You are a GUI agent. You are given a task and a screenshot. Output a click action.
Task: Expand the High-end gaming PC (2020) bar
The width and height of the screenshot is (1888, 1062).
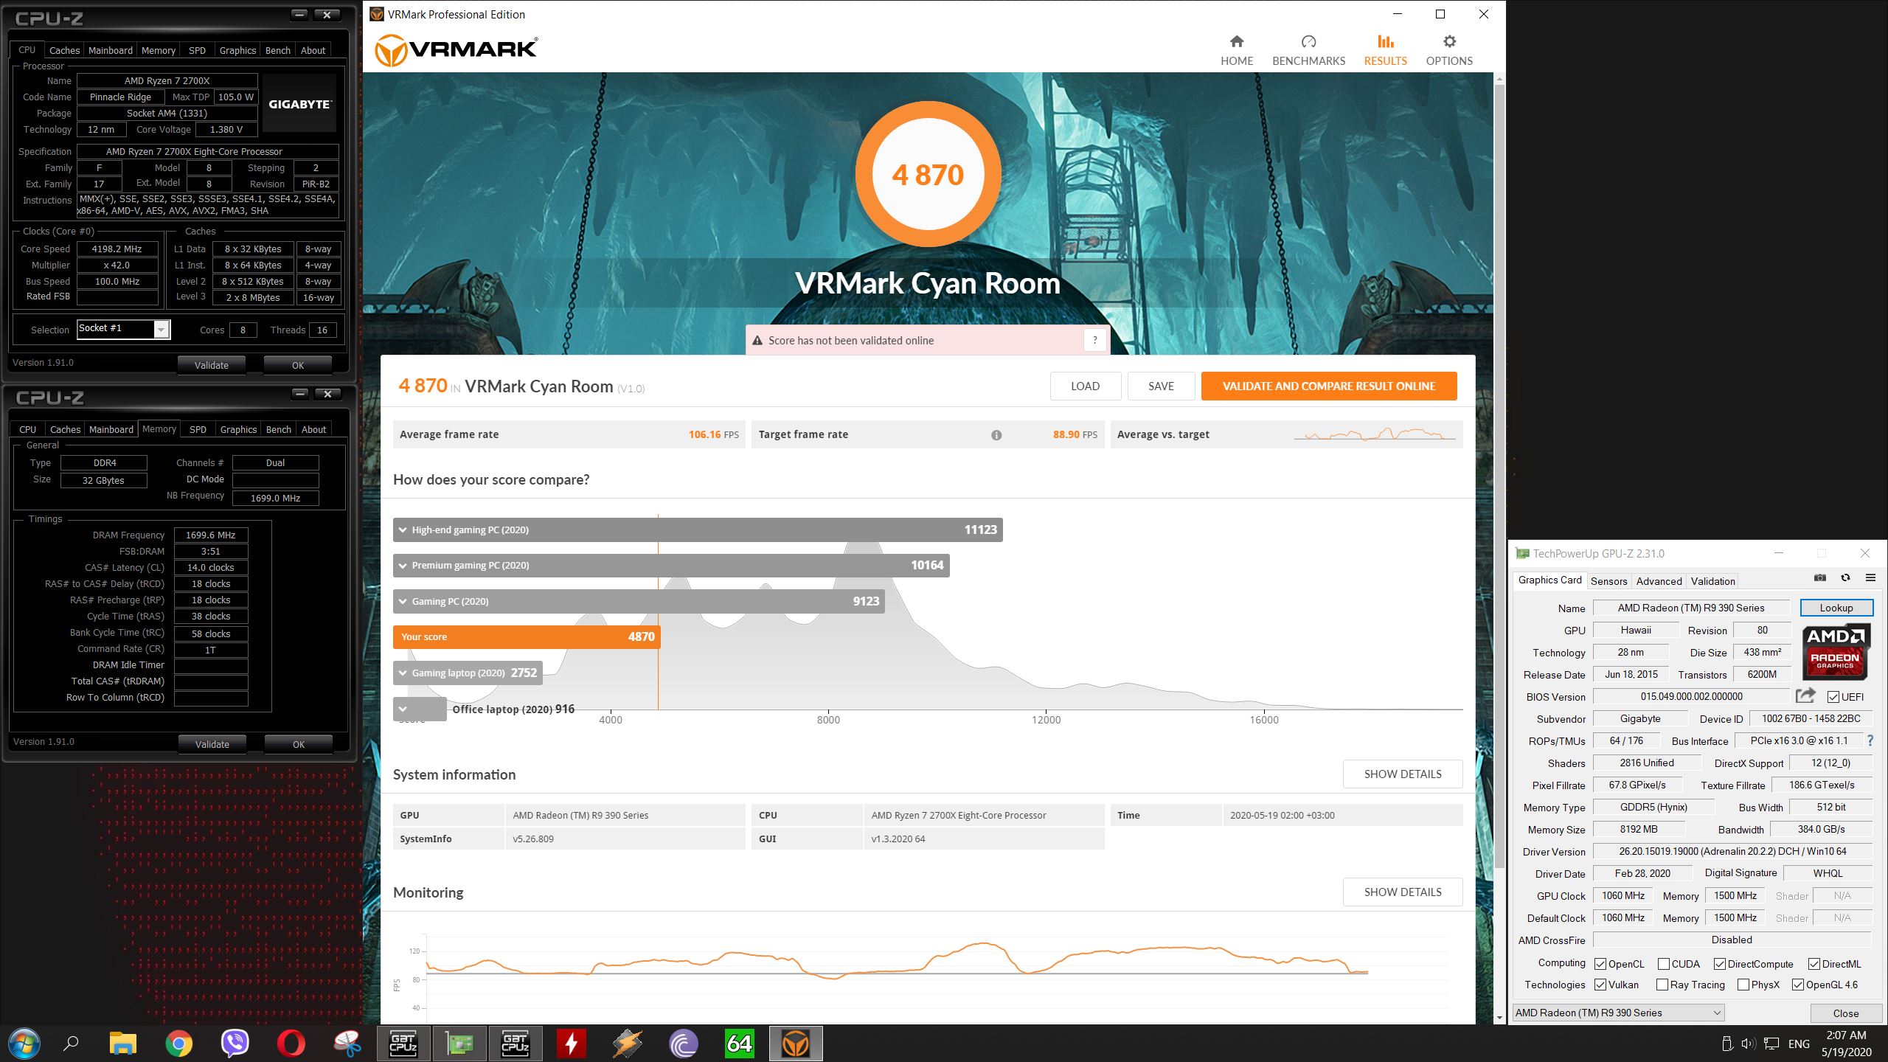click(x=698, y=530)
